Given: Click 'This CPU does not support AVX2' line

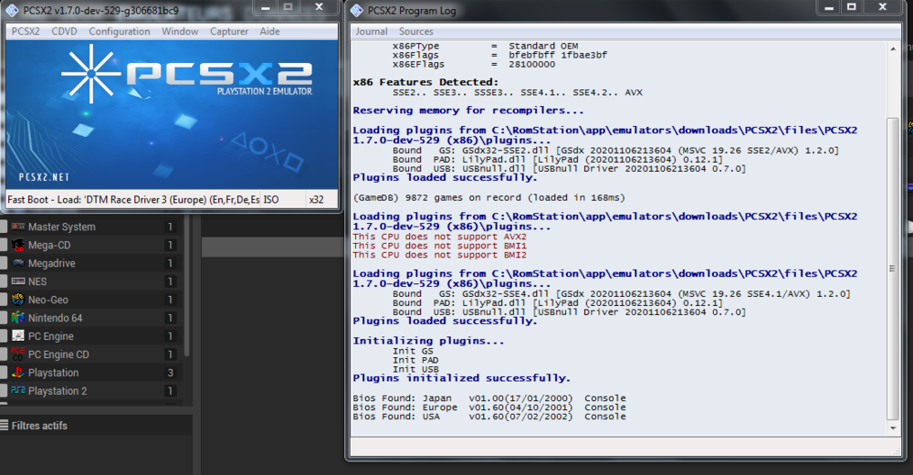Looking at the screenshot, I should (440, 237).
